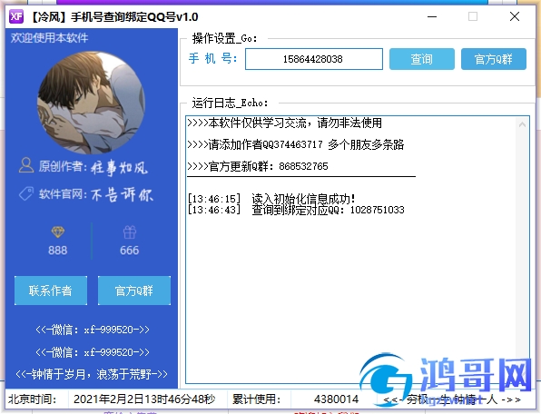Image resolution: width=541 pixels, height=414 pixels.
Task: Click the top-right 官方Q群 button
Action: (494, 59)
